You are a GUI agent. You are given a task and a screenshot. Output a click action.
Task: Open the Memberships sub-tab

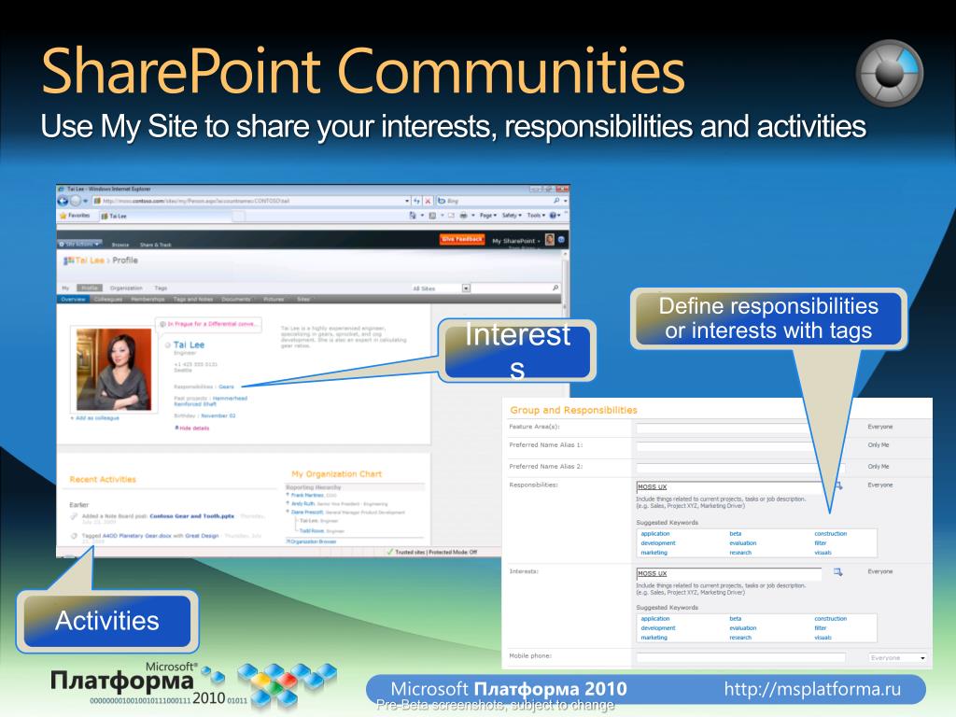pos(148,300)
